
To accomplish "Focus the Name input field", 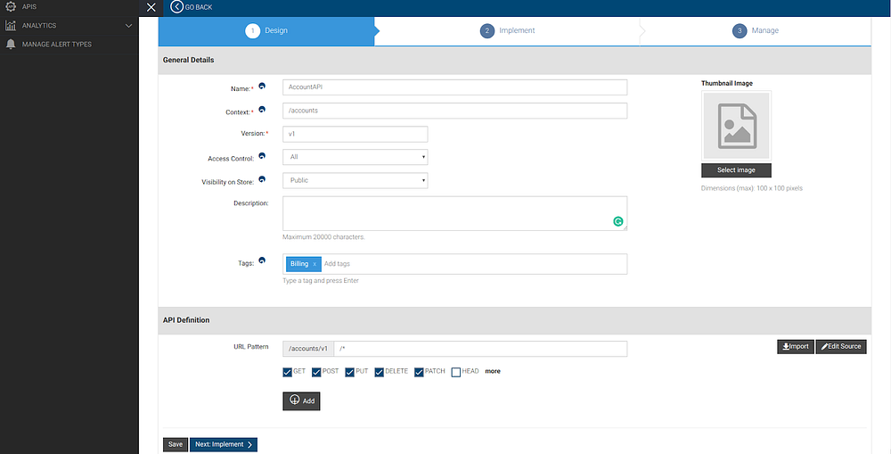I will pyautogui.click(x=455, y=87).
